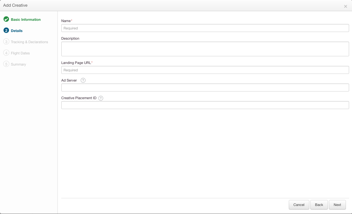Close the Add Creative dialog
This screenshot has height=214, width=352.
pyautogui.click(x=345, y=6)
